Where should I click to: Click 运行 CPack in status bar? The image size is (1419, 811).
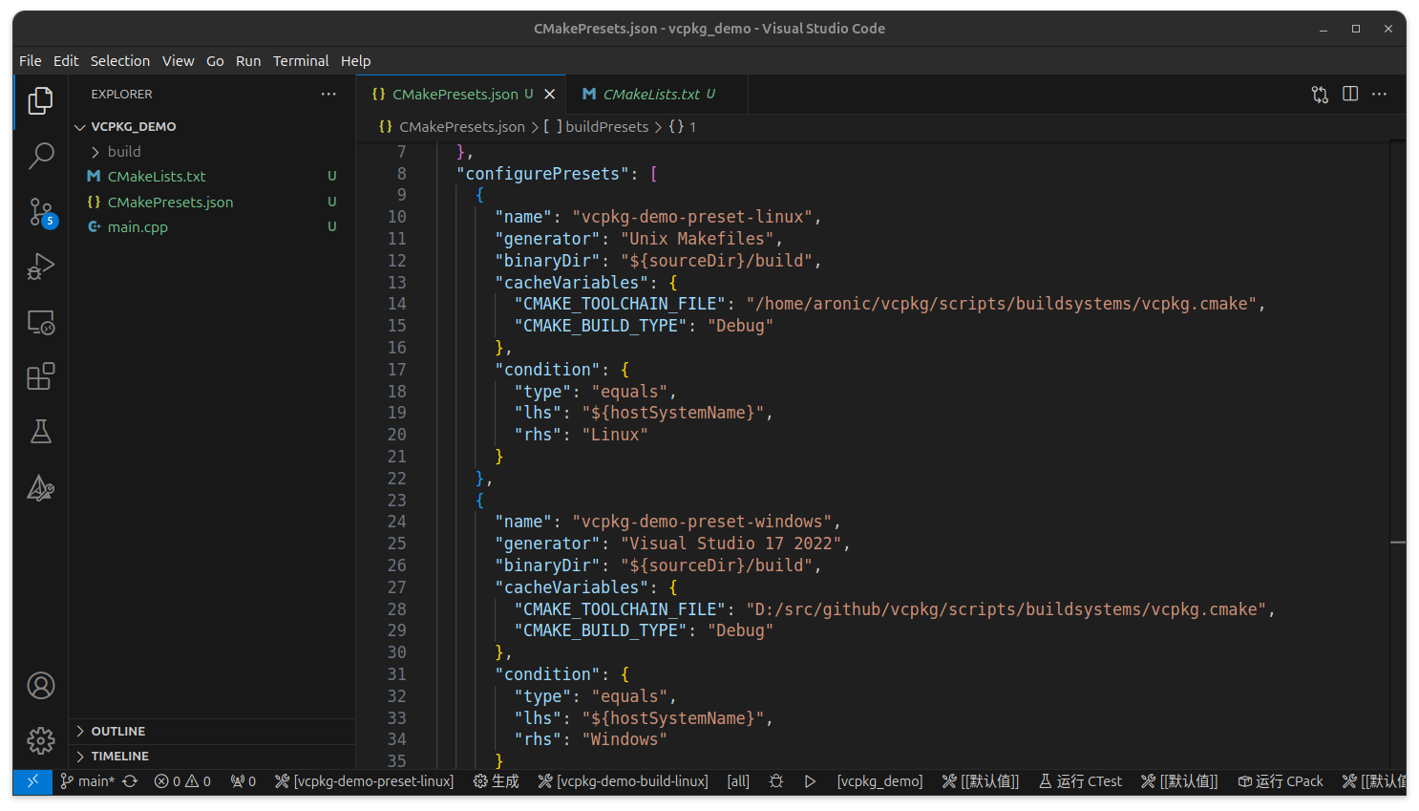[x=1281, y=781]
